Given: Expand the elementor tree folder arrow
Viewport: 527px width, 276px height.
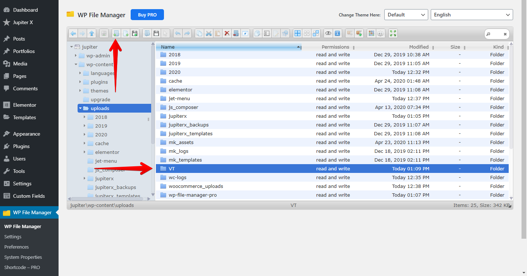Looking at the screenshot, I should [x=85, y=152].
